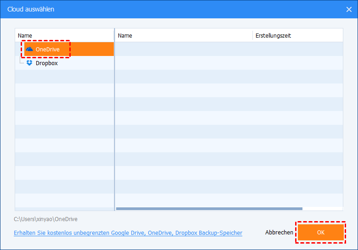Cancel via the Abbrechen button

point(279,233)
